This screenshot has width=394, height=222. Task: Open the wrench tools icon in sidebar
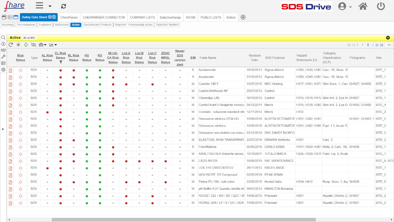click(3, 57)
